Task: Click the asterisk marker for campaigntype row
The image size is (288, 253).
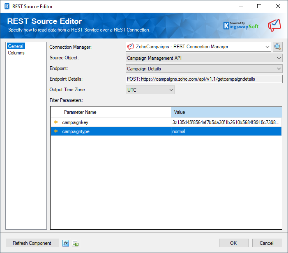Action: 56,131
